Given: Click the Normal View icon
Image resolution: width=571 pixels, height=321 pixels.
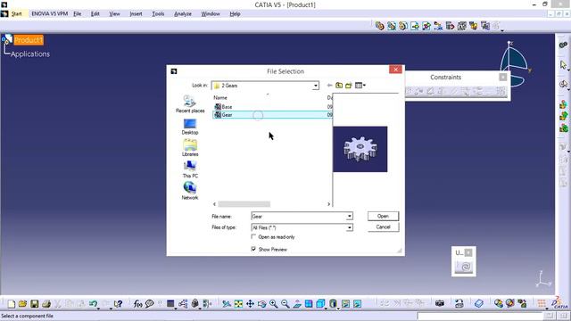Looking at the screenshot, I should pyautogui.click(x=297, y=303).
